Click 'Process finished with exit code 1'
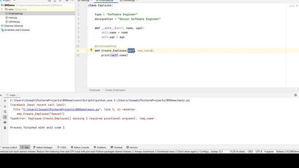This screenshot has width=299, height=168. (x=37, y=127)
